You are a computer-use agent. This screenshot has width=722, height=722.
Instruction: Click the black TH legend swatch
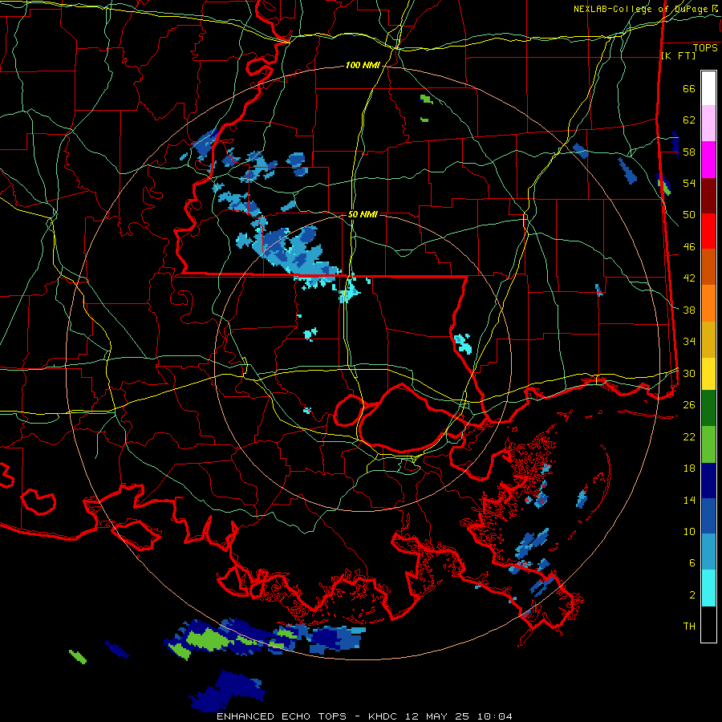(708, 624)
